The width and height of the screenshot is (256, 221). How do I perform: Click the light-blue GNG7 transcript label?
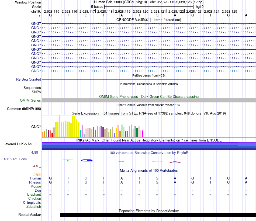click(x=36, y=71)
